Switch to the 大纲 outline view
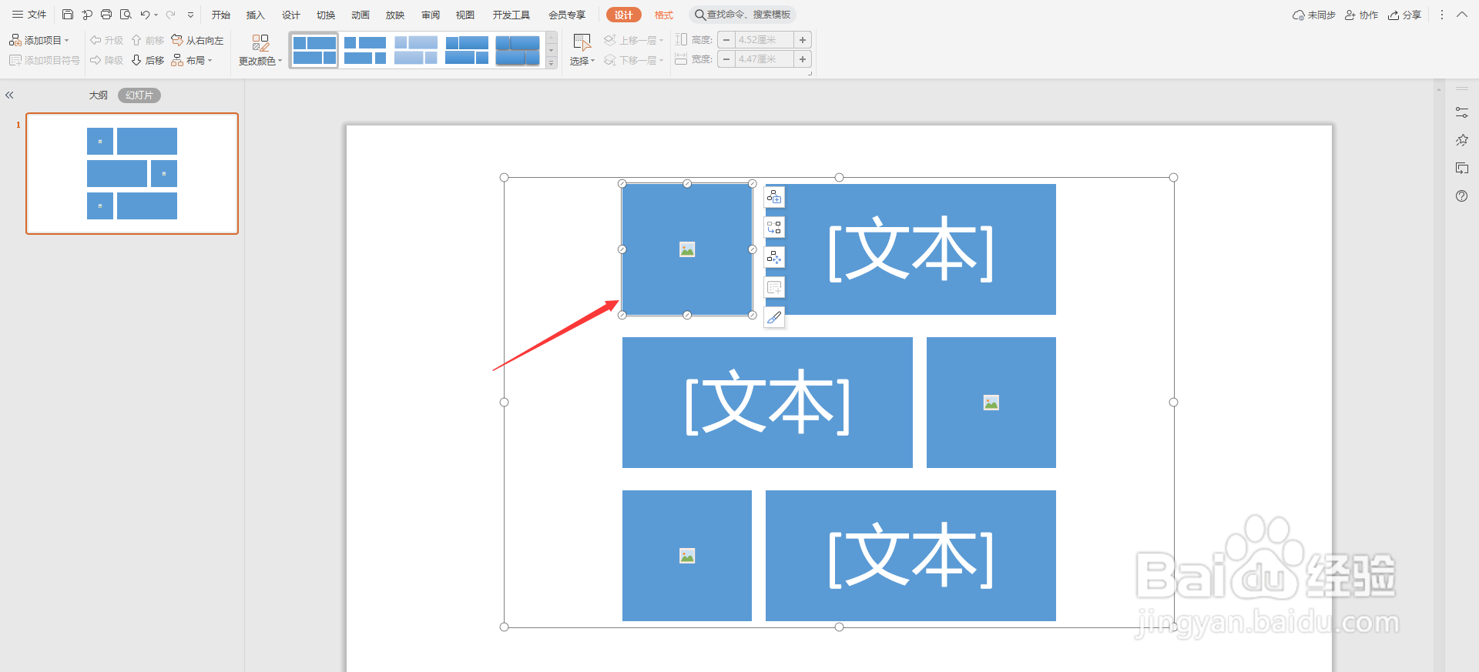The height and width of the screenshot is (672, 1479). coord(98,95)
